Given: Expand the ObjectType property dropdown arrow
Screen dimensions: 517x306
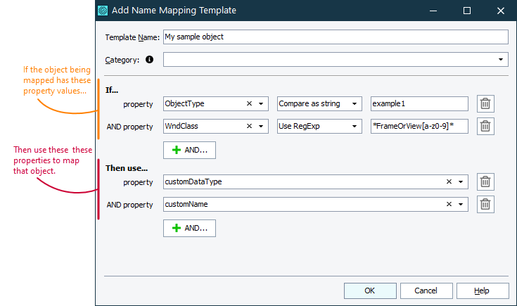Looking at the screenshot, I should pyautogui.click(x=262, y=104).
